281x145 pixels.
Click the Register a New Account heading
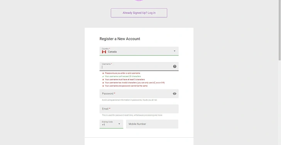click(120, 39)
